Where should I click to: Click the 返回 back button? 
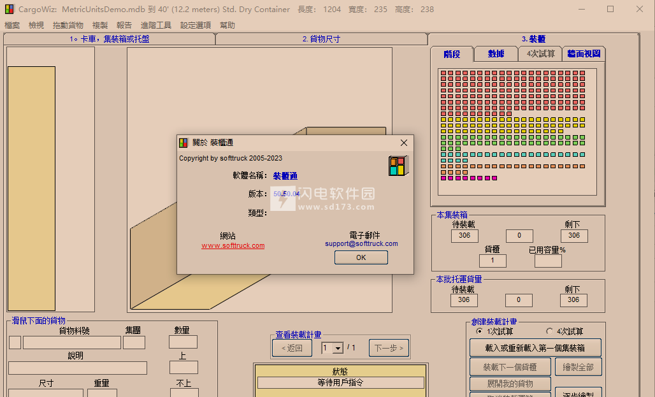(x=292, y=348)
